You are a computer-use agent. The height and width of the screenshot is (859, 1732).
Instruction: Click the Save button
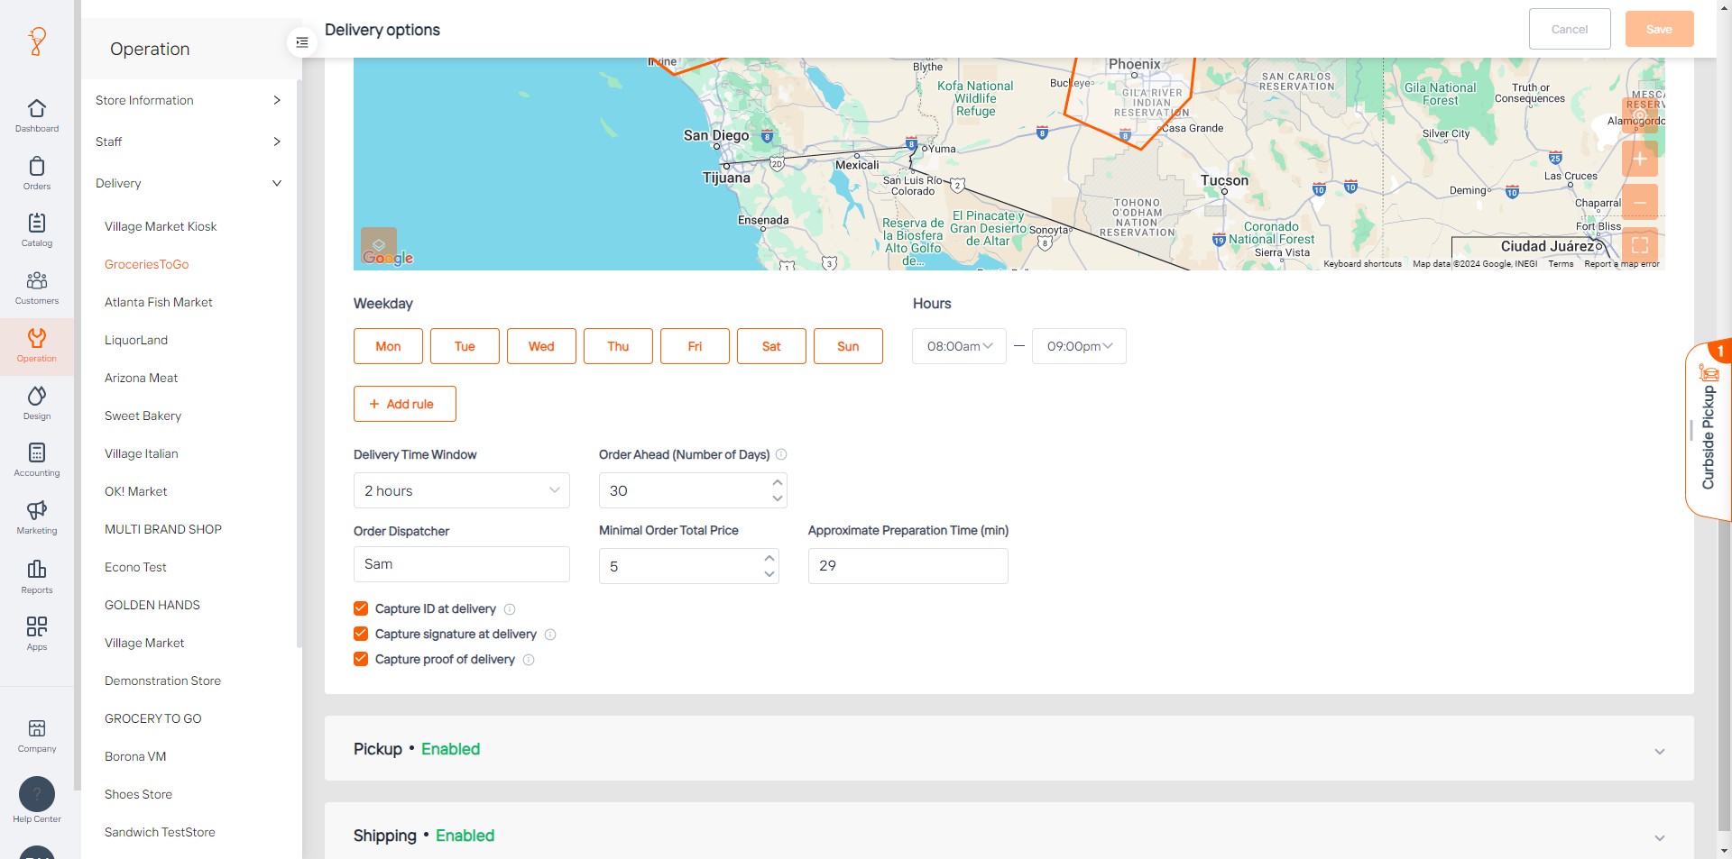coord(1659,29)
